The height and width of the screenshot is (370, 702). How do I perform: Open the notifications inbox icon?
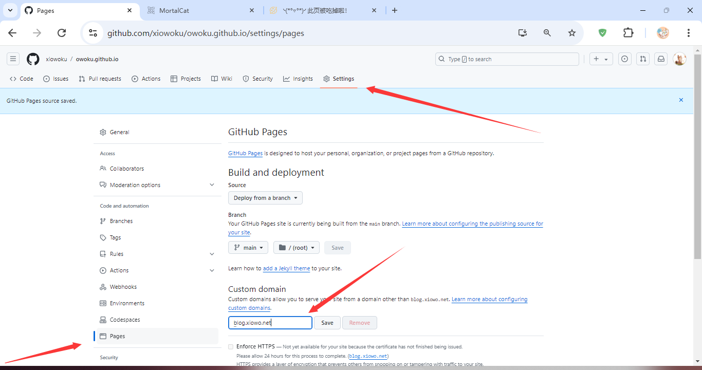pos(661,59)
